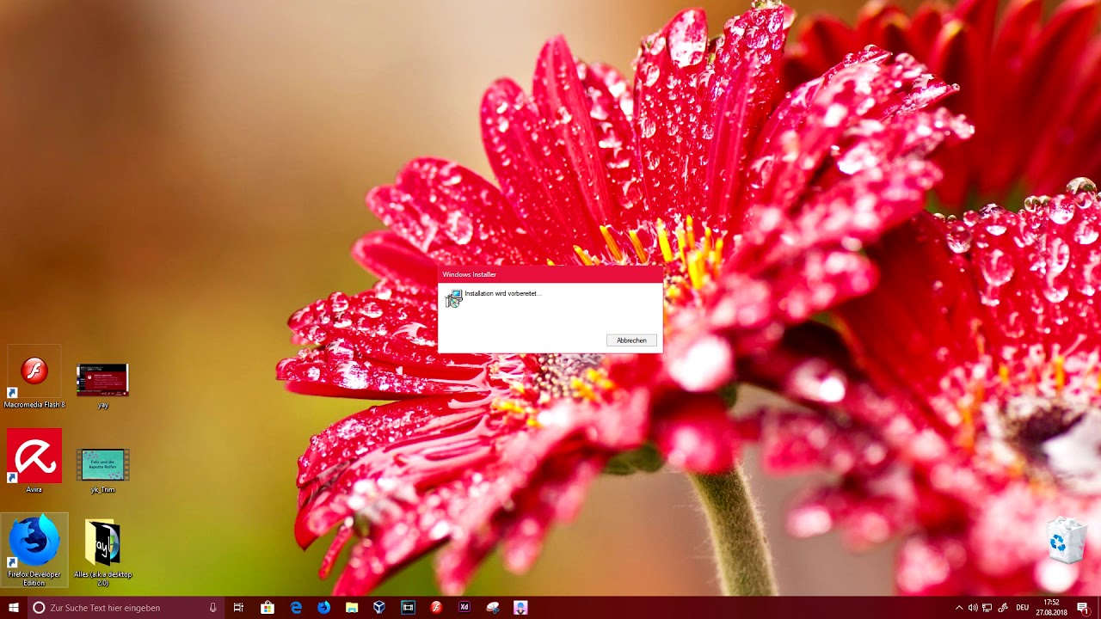Click 'Installation wird vorbereitet...' text
The height and width of the screenshot is (619, 1101).
(503, 293)
